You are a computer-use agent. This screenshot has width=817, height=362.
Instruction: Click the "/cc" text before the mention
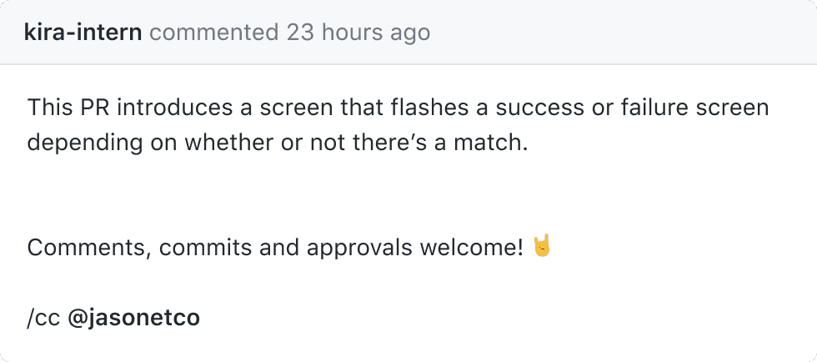coord(43,319)
